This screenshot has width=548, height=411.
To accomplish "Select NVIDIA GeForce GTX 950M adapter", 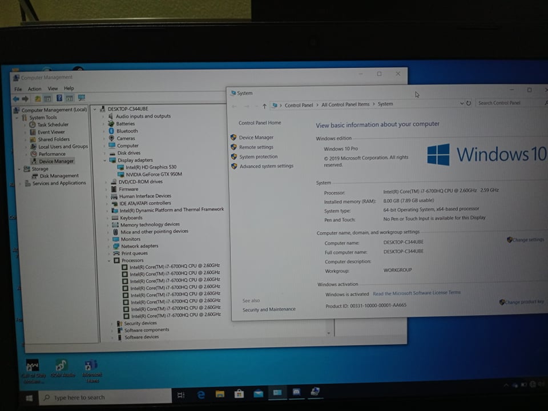I will tap(154, 175).
